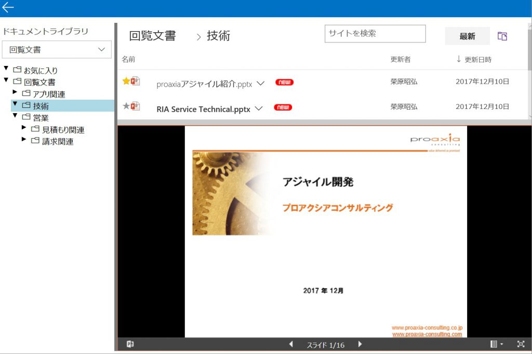Open the slide viewer options menu
Image resolution: width=532 pixels, height=354 pixels.
[496, 344]
